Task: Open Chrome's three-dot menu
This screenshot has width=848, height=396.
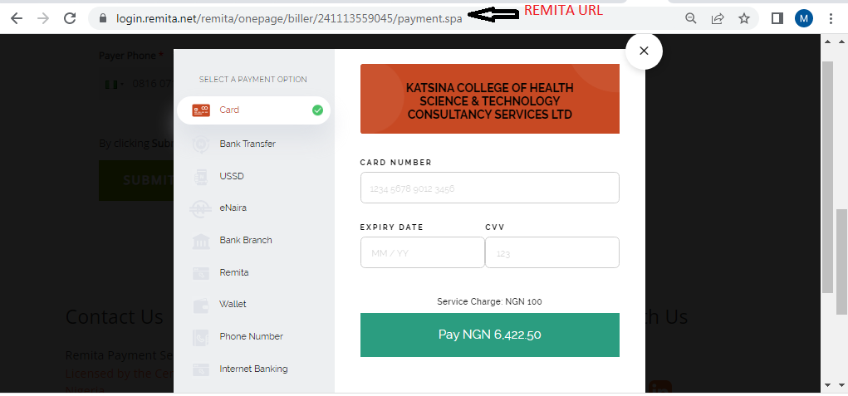Action: pyautogui.click(x=831, y=18)
